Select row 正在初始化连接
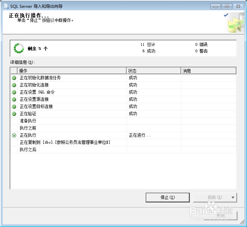This screenshot has height=227, width=247. click(123, 85)
